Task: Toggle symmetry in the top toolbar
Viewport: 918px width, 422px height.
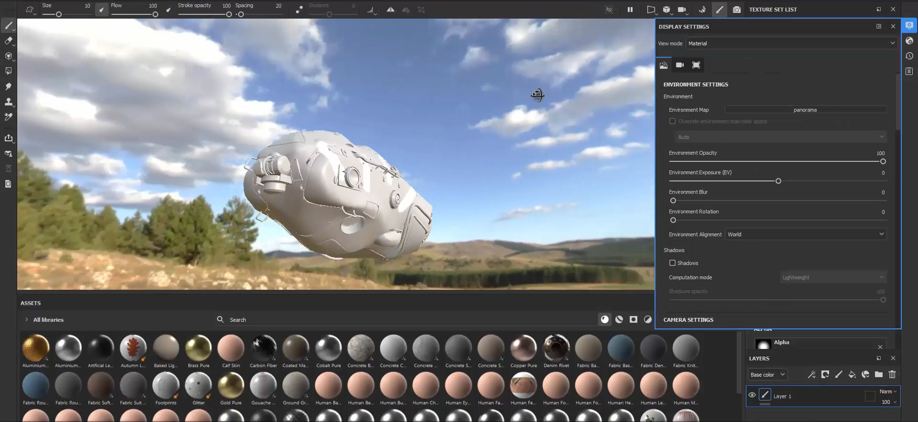Action: click(391, 10)
